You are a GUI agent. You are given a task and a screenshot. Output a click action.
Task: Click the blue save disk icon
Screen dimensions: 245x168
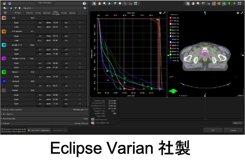pos(10,3)
